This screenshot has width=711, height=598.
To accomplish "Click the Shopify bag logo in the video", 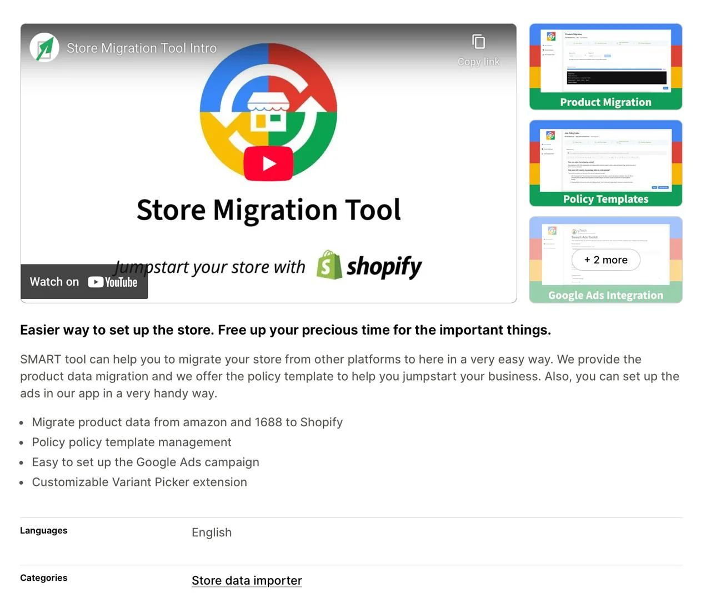I will (x=327, y=266).
